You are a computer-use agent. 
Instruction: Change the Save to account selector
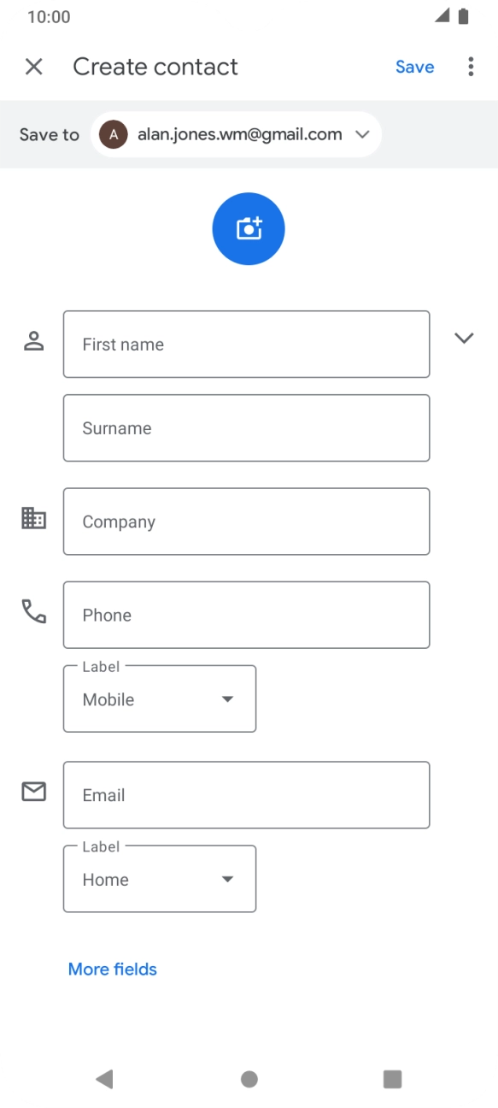362,134
